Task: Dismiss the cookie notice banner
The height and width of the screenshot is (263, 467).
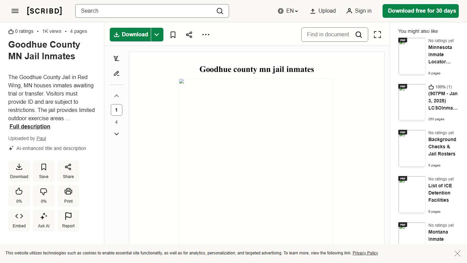Action: tap(457, 253)
